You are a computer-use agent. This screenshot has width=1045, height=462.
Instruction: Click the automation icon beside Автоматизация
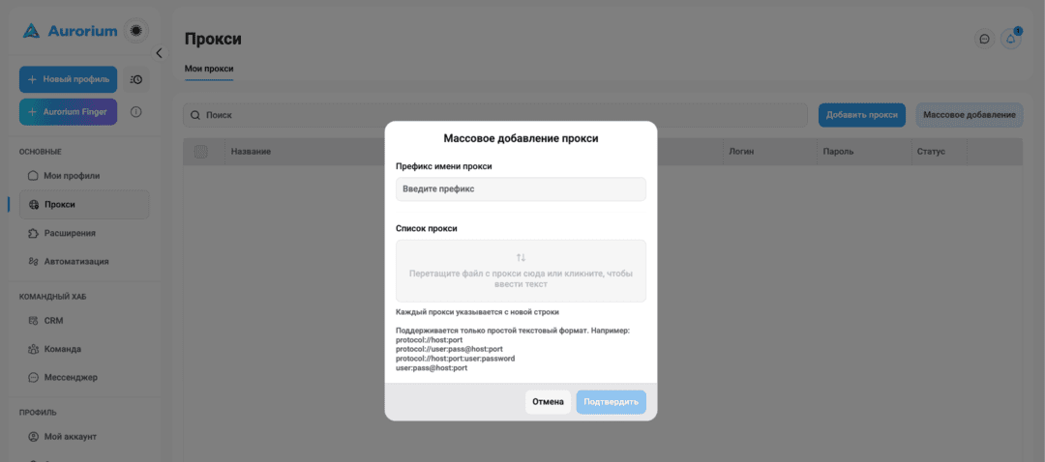33,262
